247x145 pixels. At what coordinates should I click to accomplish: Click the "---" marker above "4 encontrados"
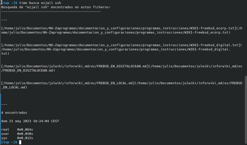tap(4, 104)
